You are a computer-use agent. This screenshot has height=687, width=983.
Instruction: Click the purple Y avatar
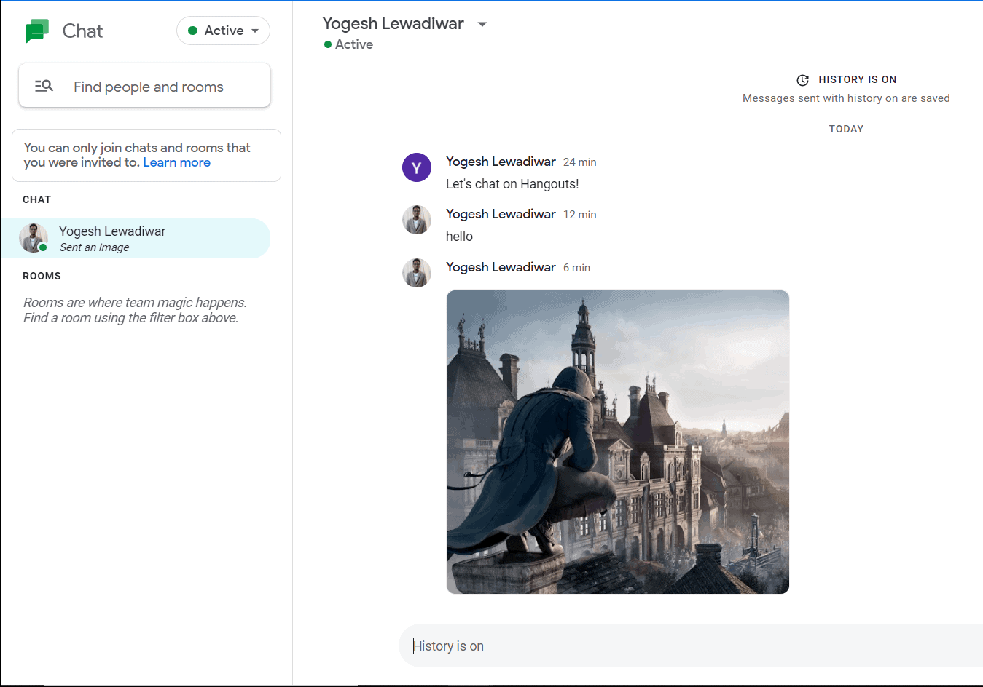(417, 167)
